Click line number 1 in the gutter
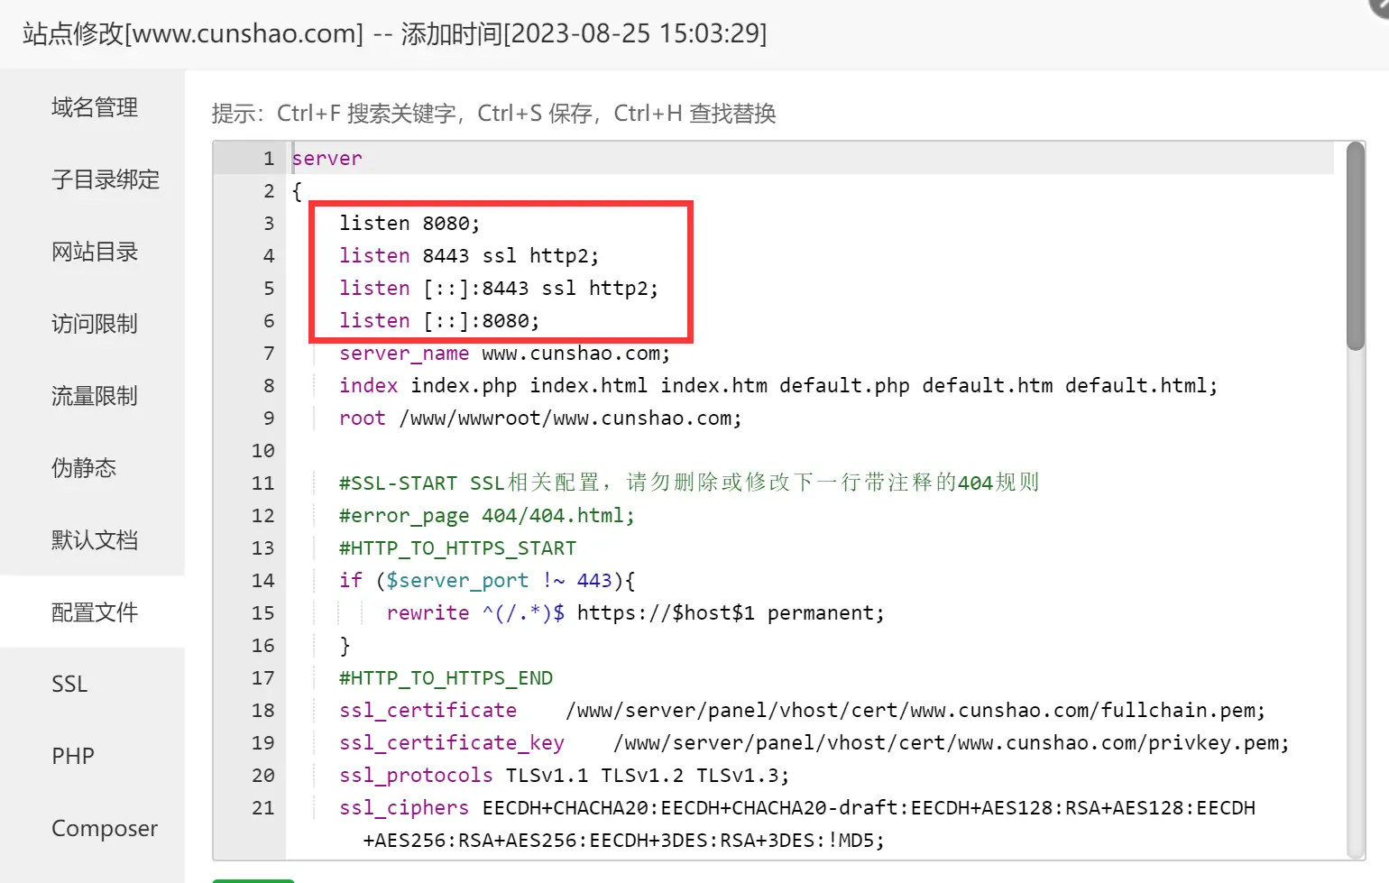The height and width of the screenshot is (883, 1389). point(268,159)
